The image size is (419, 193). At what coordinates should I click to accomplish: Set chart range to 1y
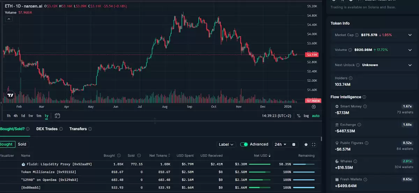[x=46, y=116]
